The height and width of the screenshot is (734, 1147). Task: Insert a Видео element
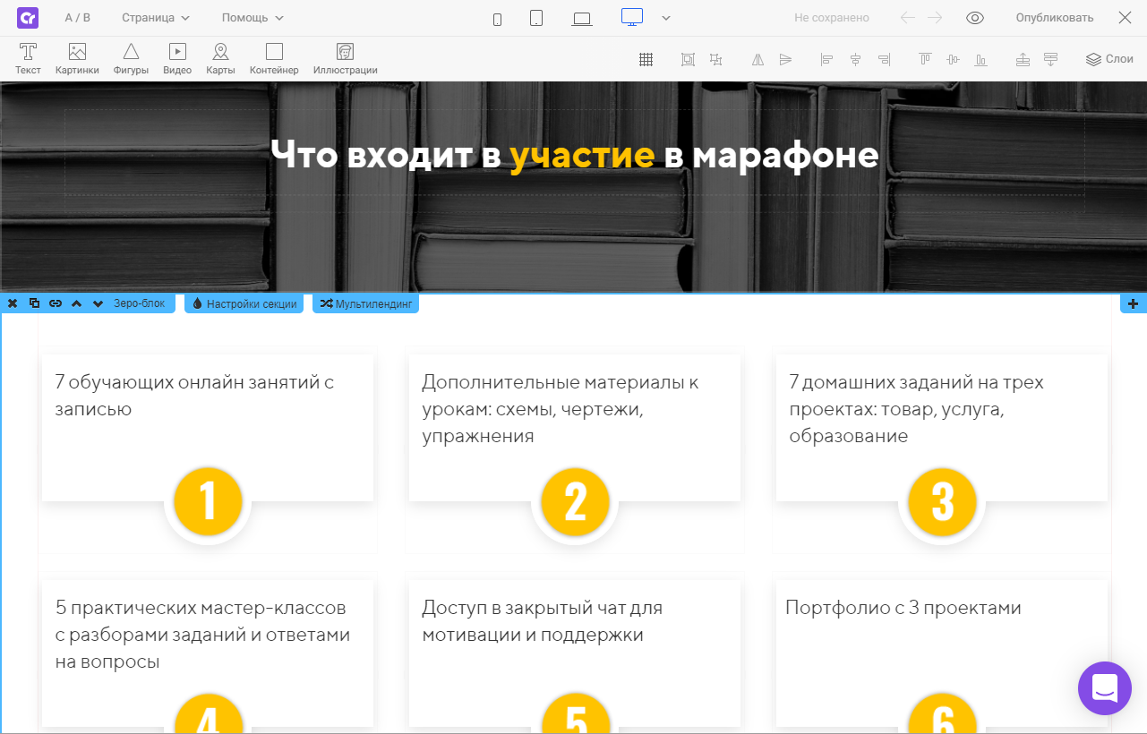pos(177,59)
